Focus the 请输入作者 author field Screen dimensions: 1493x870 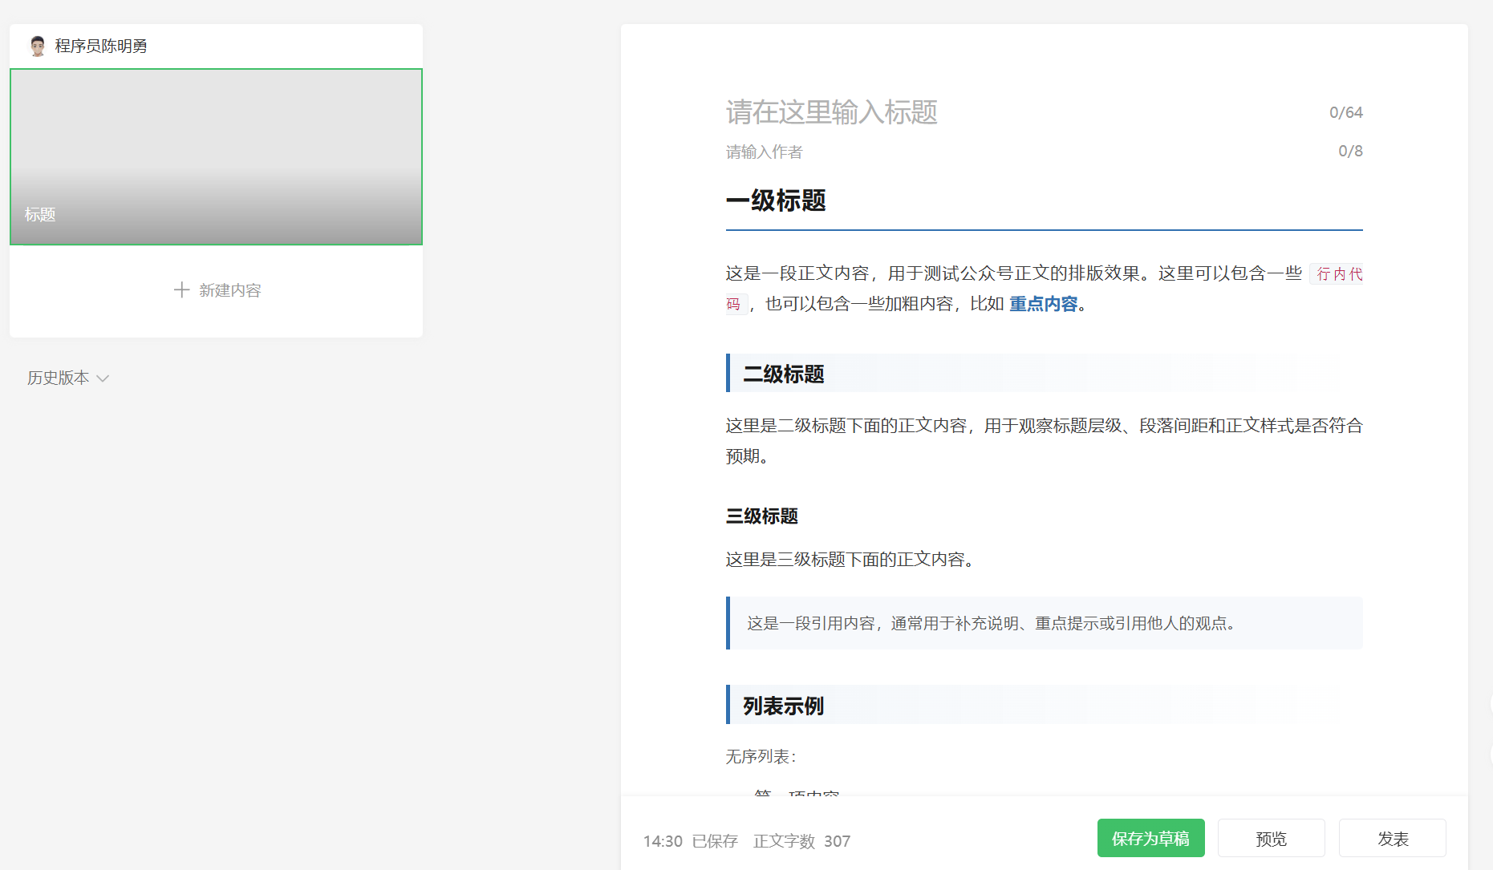coord(1019,152)
